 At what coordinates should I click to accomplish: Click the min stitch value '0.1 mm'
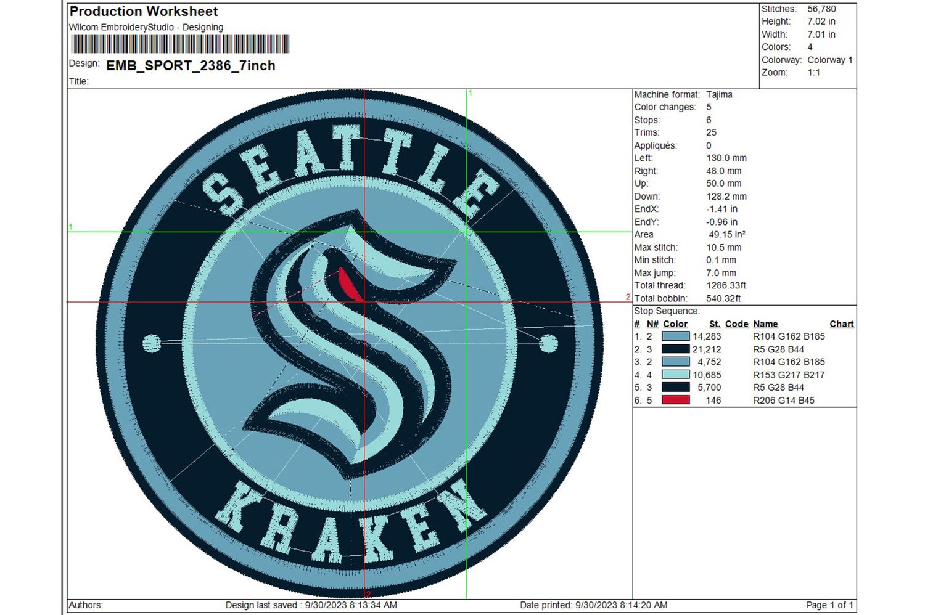tap(721, 260)
